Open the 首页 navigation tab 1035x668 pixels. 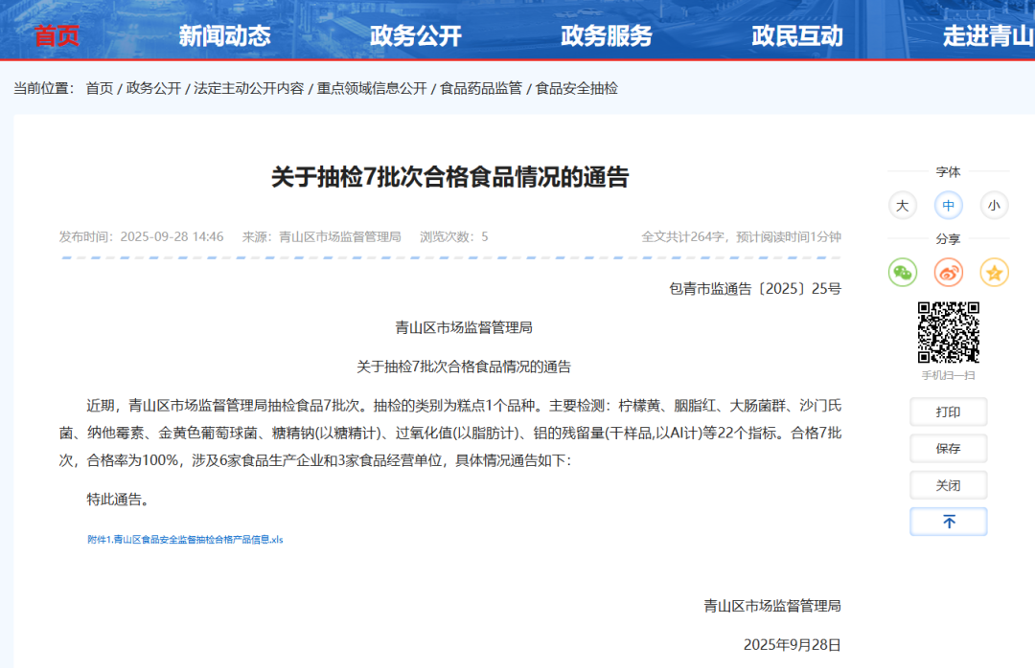57,36
